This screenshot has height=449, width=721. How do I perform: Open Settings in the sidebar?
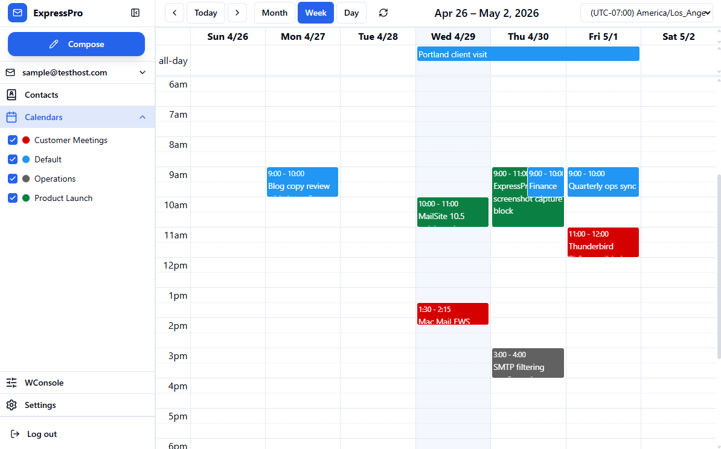pyautogui.click(x=77, y=405)
